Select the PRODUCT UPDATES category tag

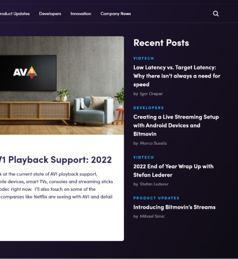[156, 198]
